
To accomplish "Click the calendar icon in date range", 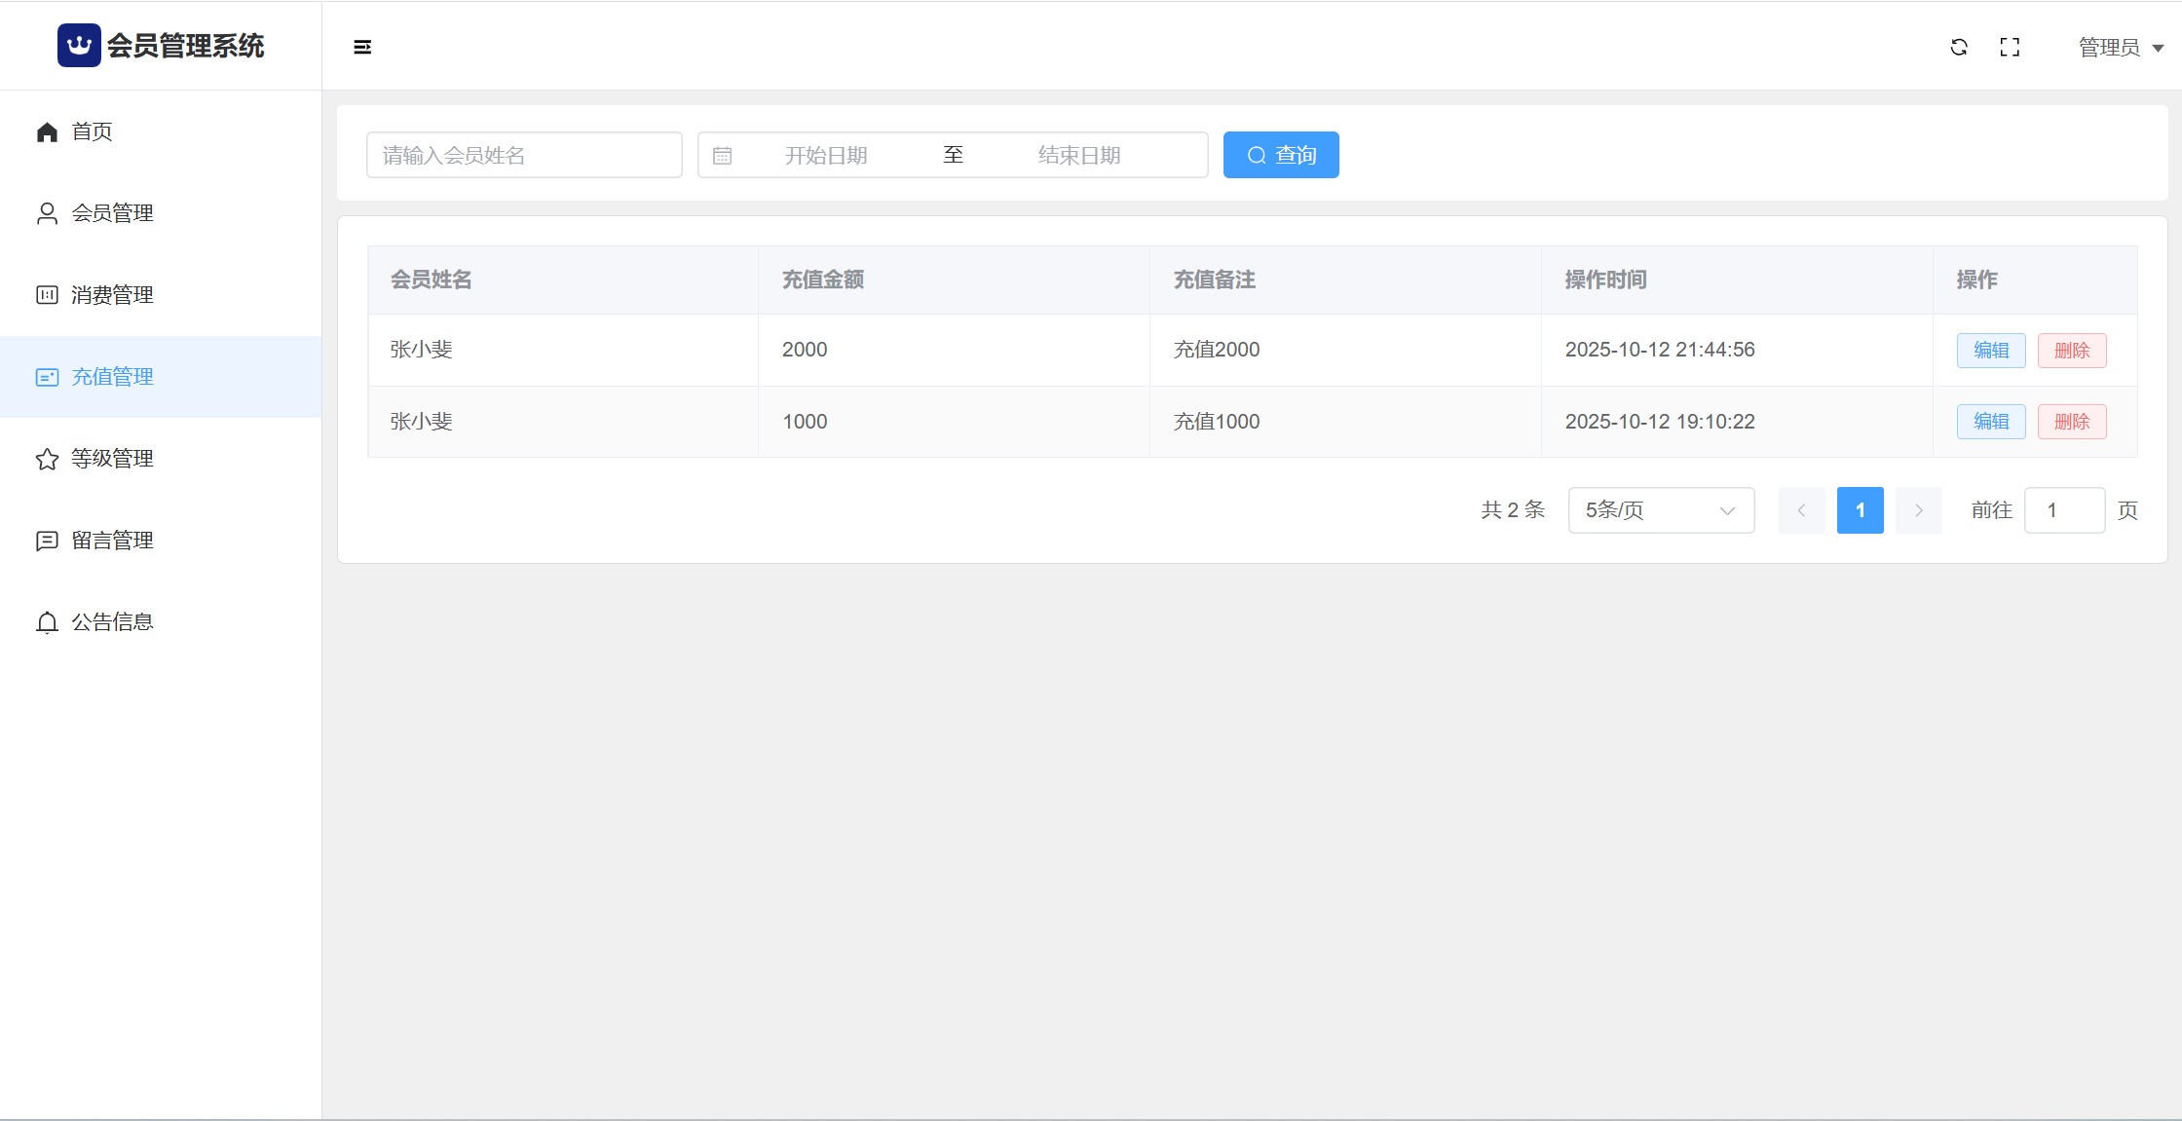I will click(722, 156).
